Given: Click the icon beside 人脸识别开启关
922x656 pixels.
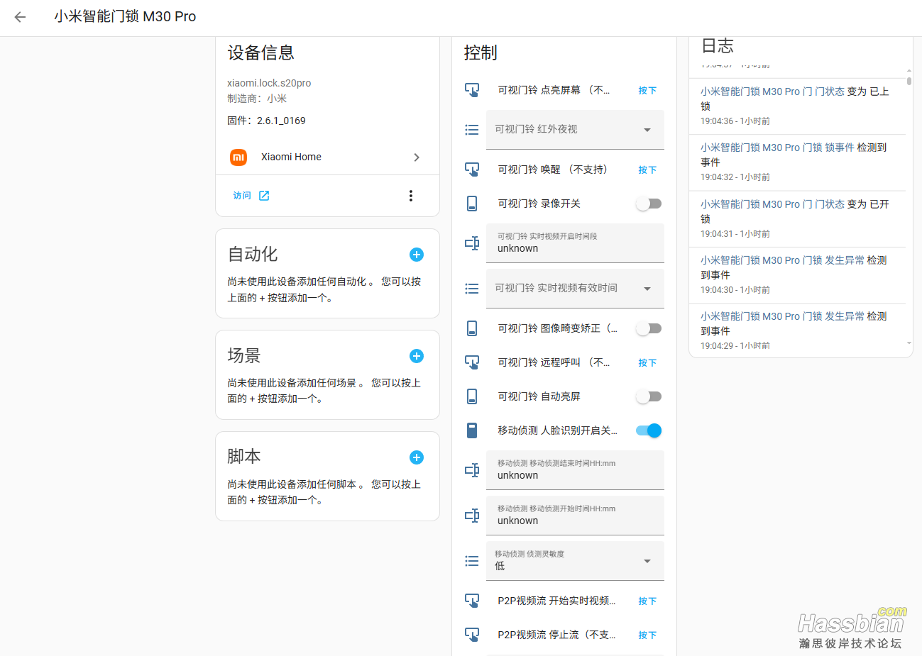Looking at the screenshot, I should tap(472, 430).
